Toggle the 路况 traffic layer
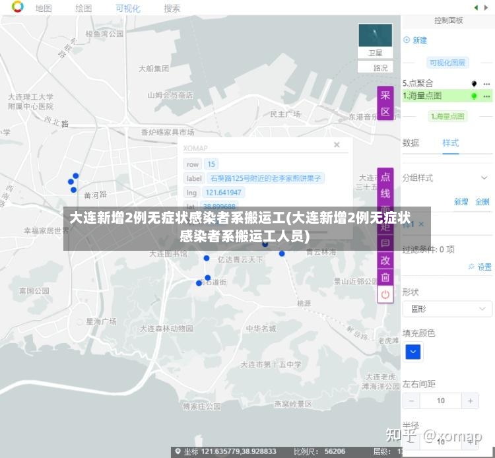495x458 pixels. click(x=375, y=67)
